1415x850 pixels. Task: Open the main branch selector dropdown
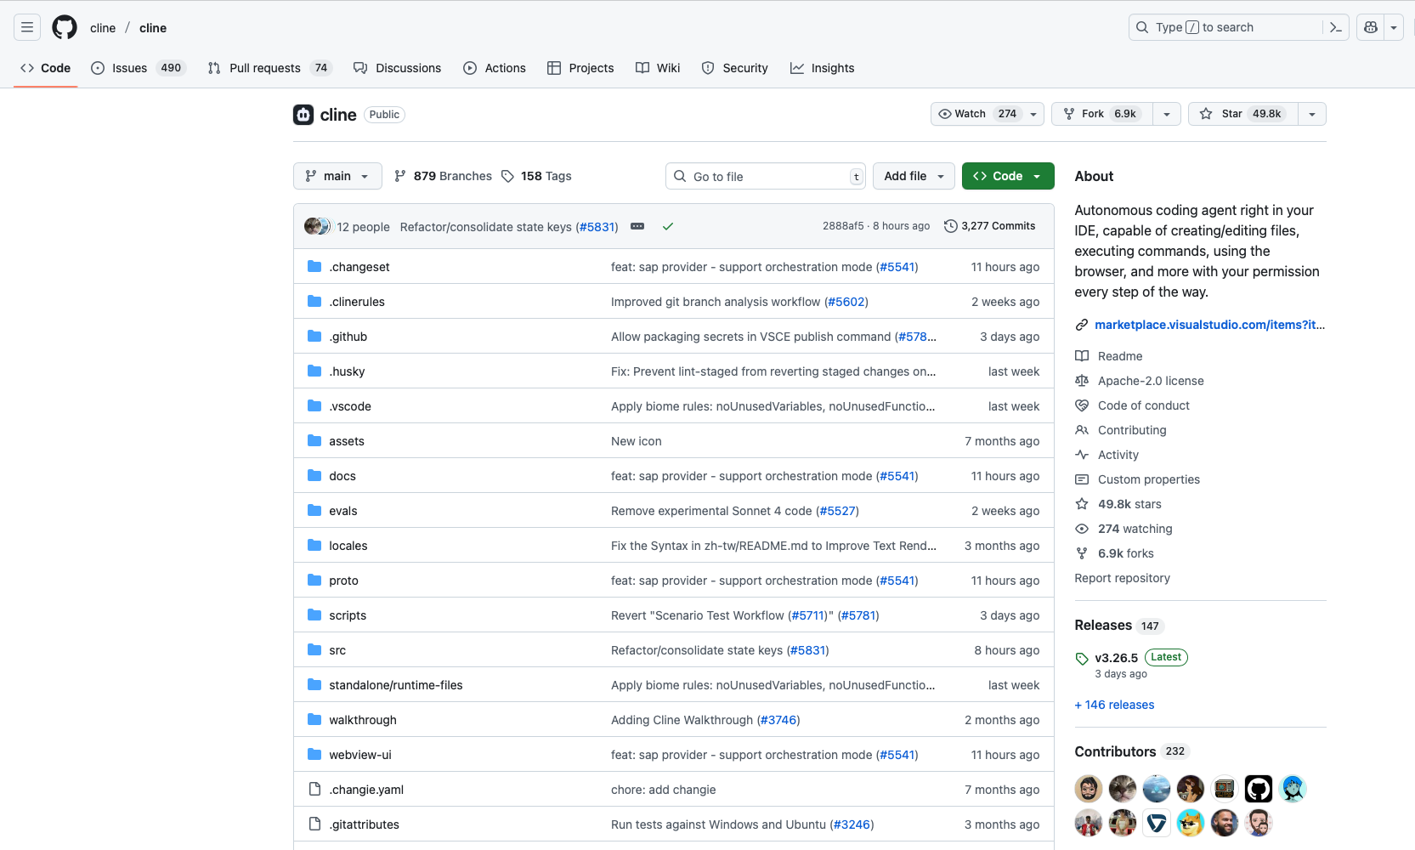337,176
